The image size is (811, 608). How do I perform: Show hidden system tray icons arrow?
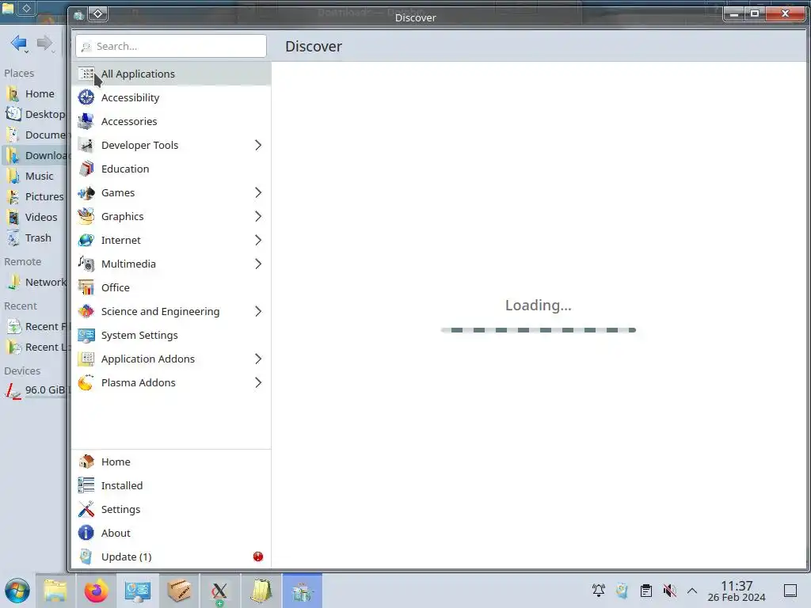[692, 591]
